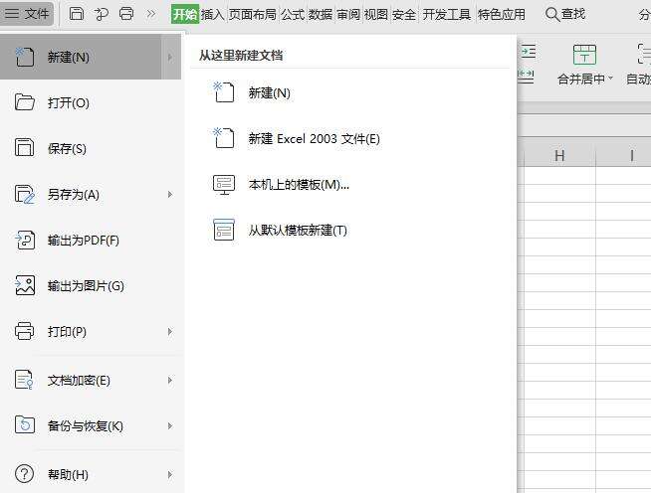Select 新建(N) in the file menu

click(x=81, y=57)
